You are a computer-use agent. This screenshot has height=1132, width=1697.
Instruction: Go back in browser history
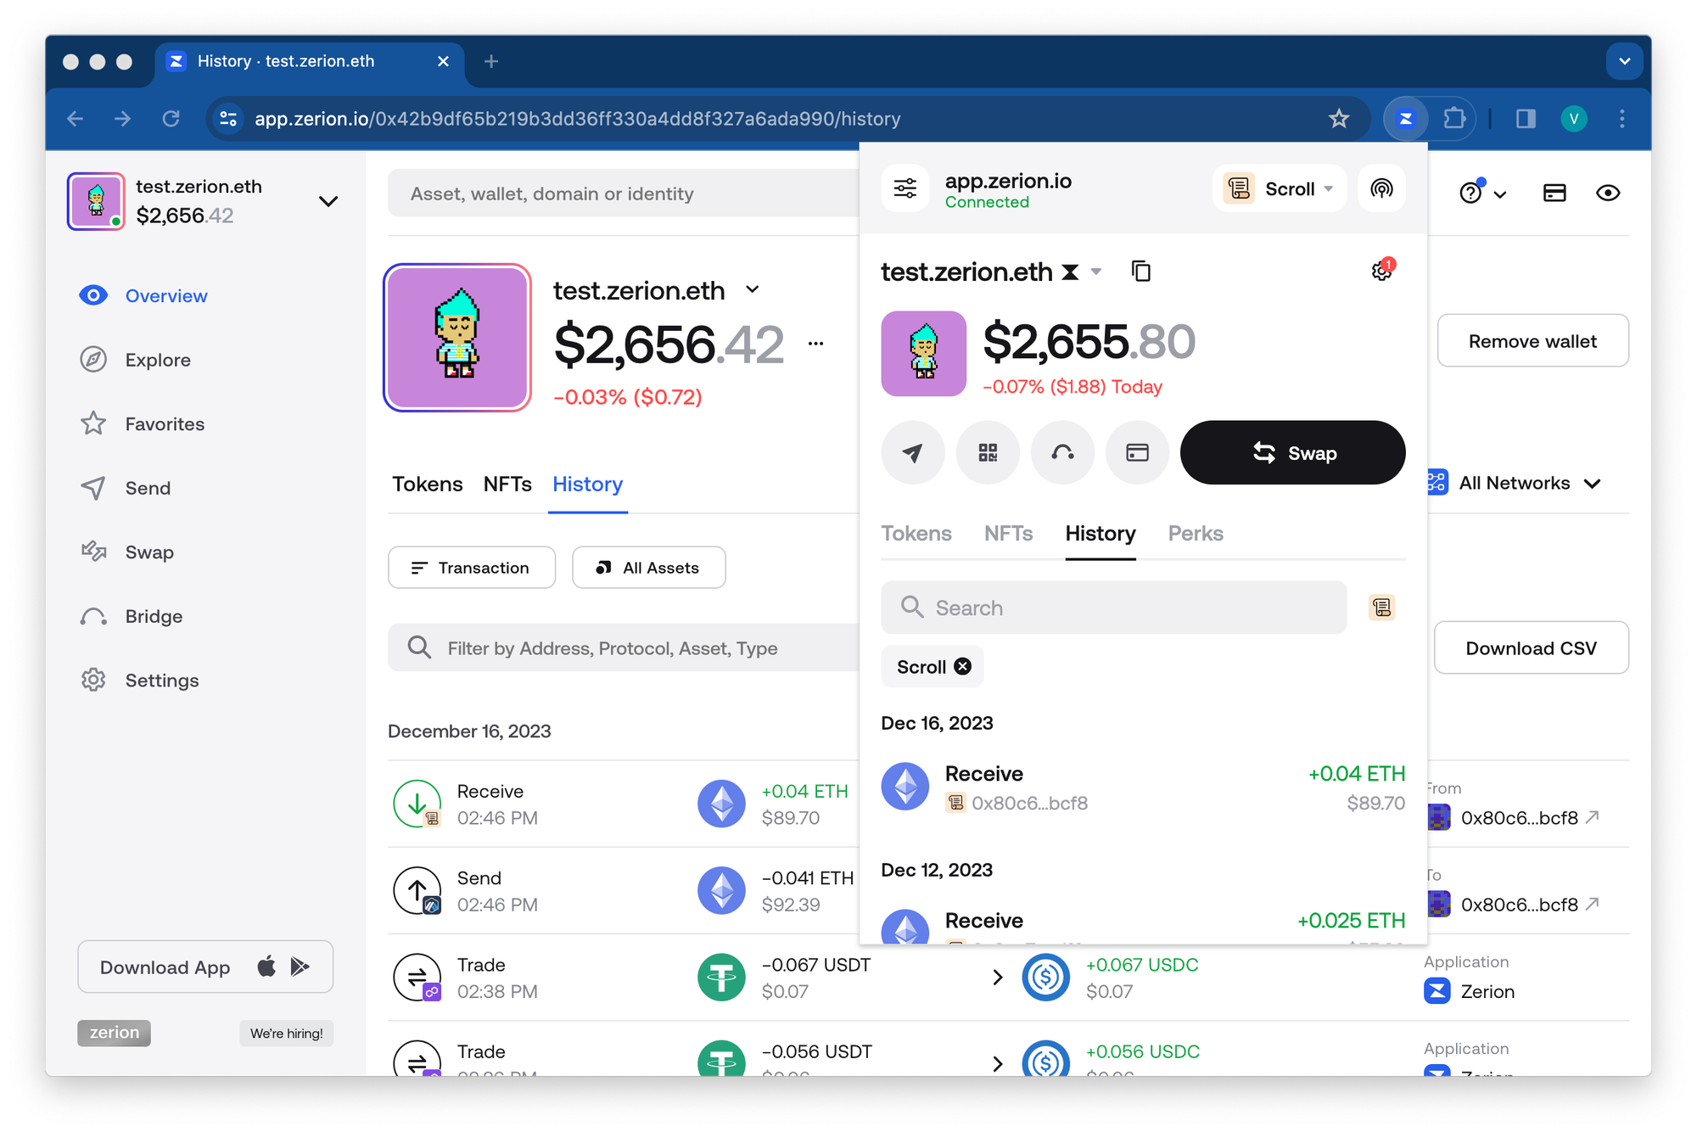pyautogui.click(x=76, y=119)
